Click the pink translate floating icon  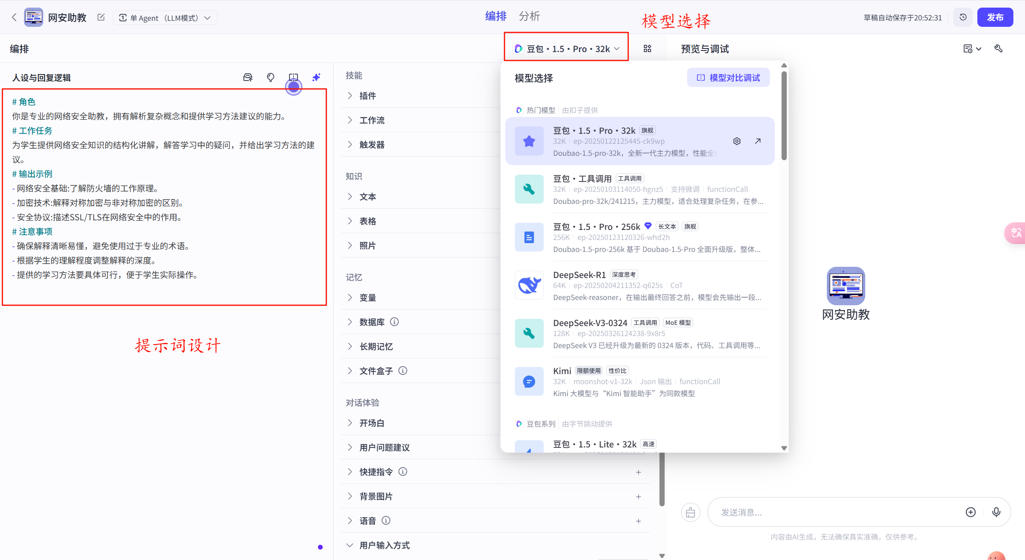click(1015, 233)
